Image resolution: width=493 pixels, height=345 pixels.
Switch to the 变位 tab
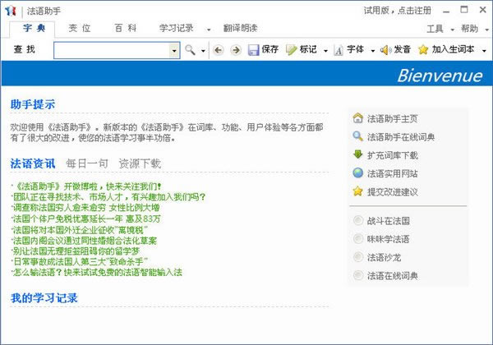[80, 28]
